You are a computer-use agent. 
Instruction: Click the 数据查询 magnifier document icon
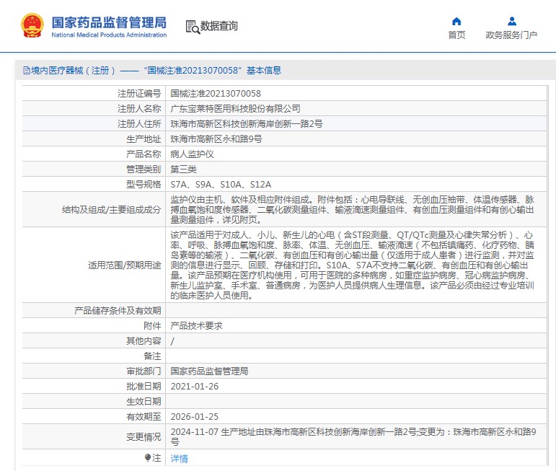tap(193, 27)
